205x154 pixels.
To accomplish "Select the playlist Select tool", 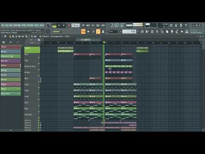I will 29,36.
